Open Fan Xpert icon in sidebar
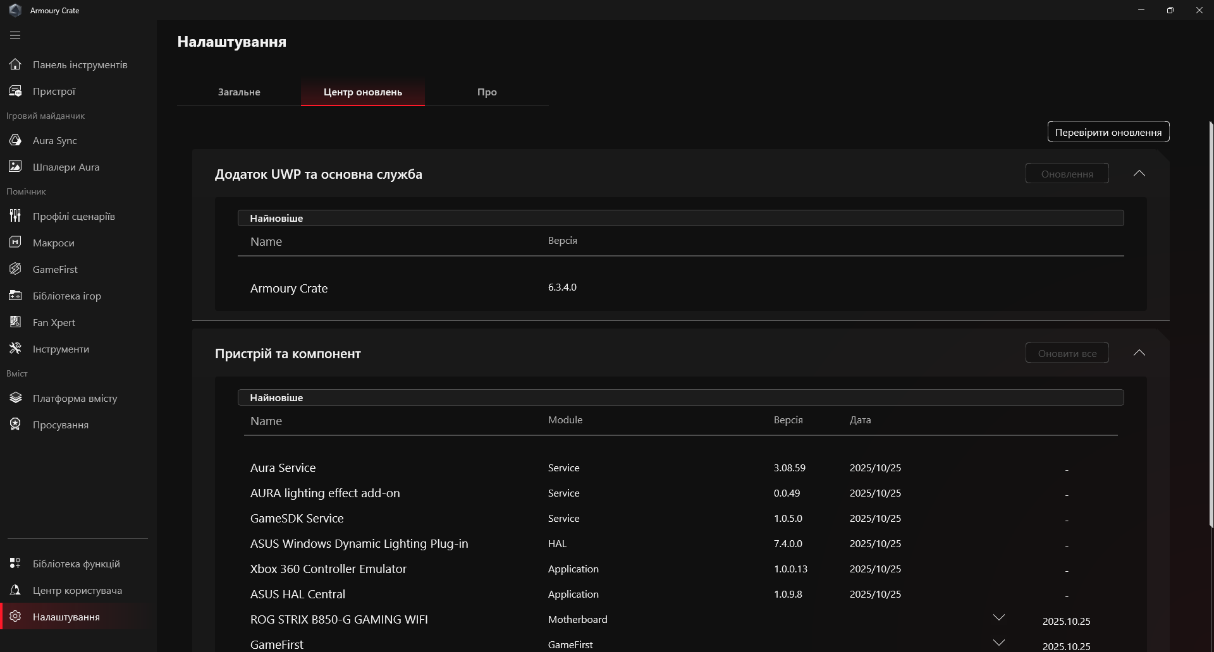1214x652 pixels. tap(15, 322)
